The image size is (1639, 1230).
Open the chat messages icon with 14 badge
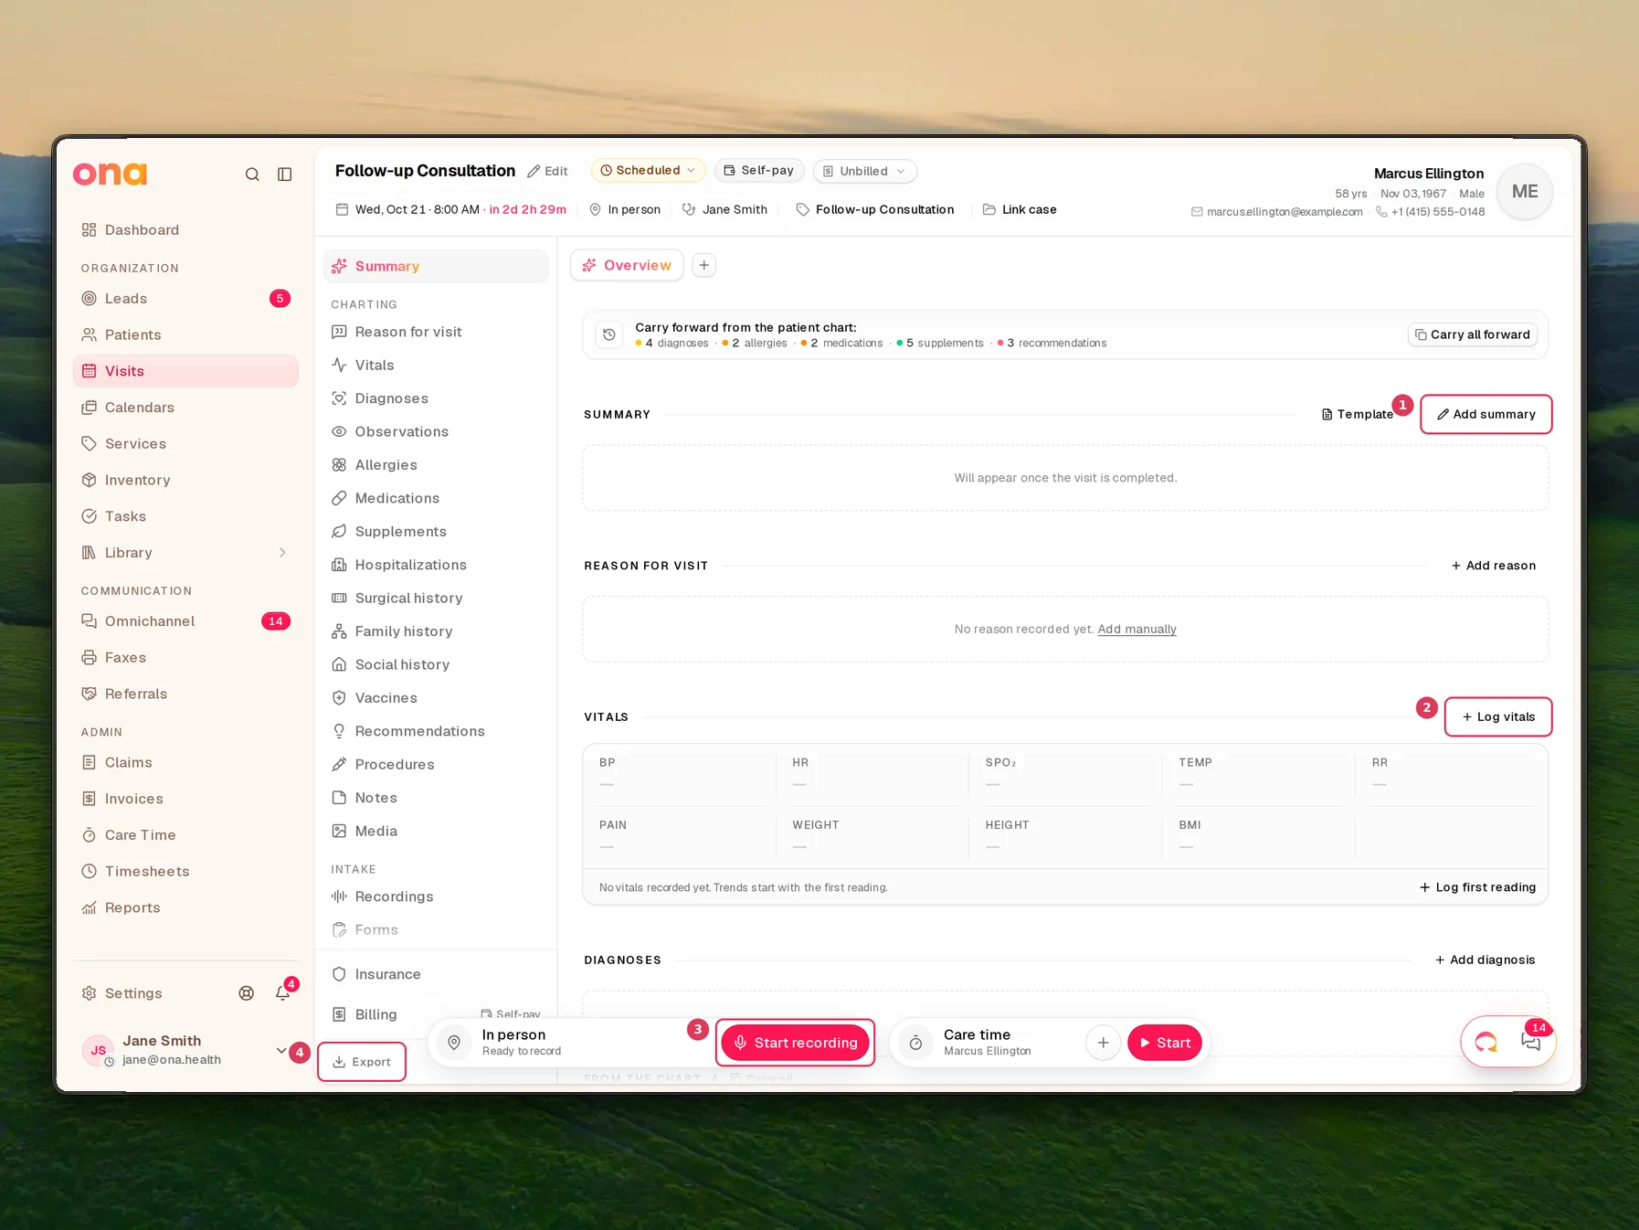pos(1531,1042)
